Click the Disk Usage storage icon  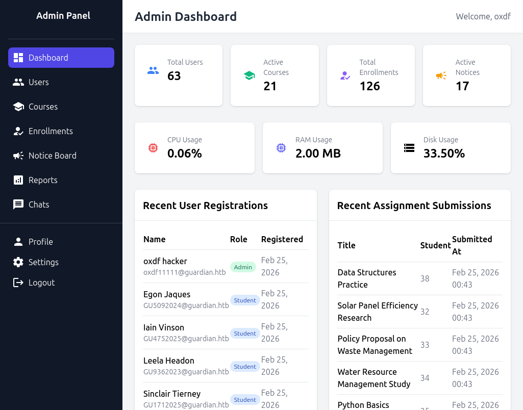pyautogui.click(x=409, y=148)
